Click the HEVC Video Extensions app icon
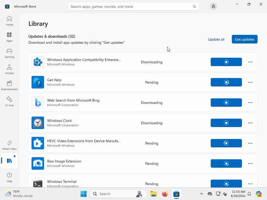The image size is (267, 200). pyautogui.click(x=38, y=143)
